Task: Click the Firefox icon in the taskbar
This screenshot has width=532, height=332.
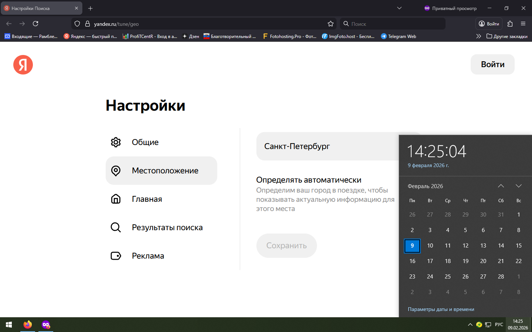Action: [28, 325]
